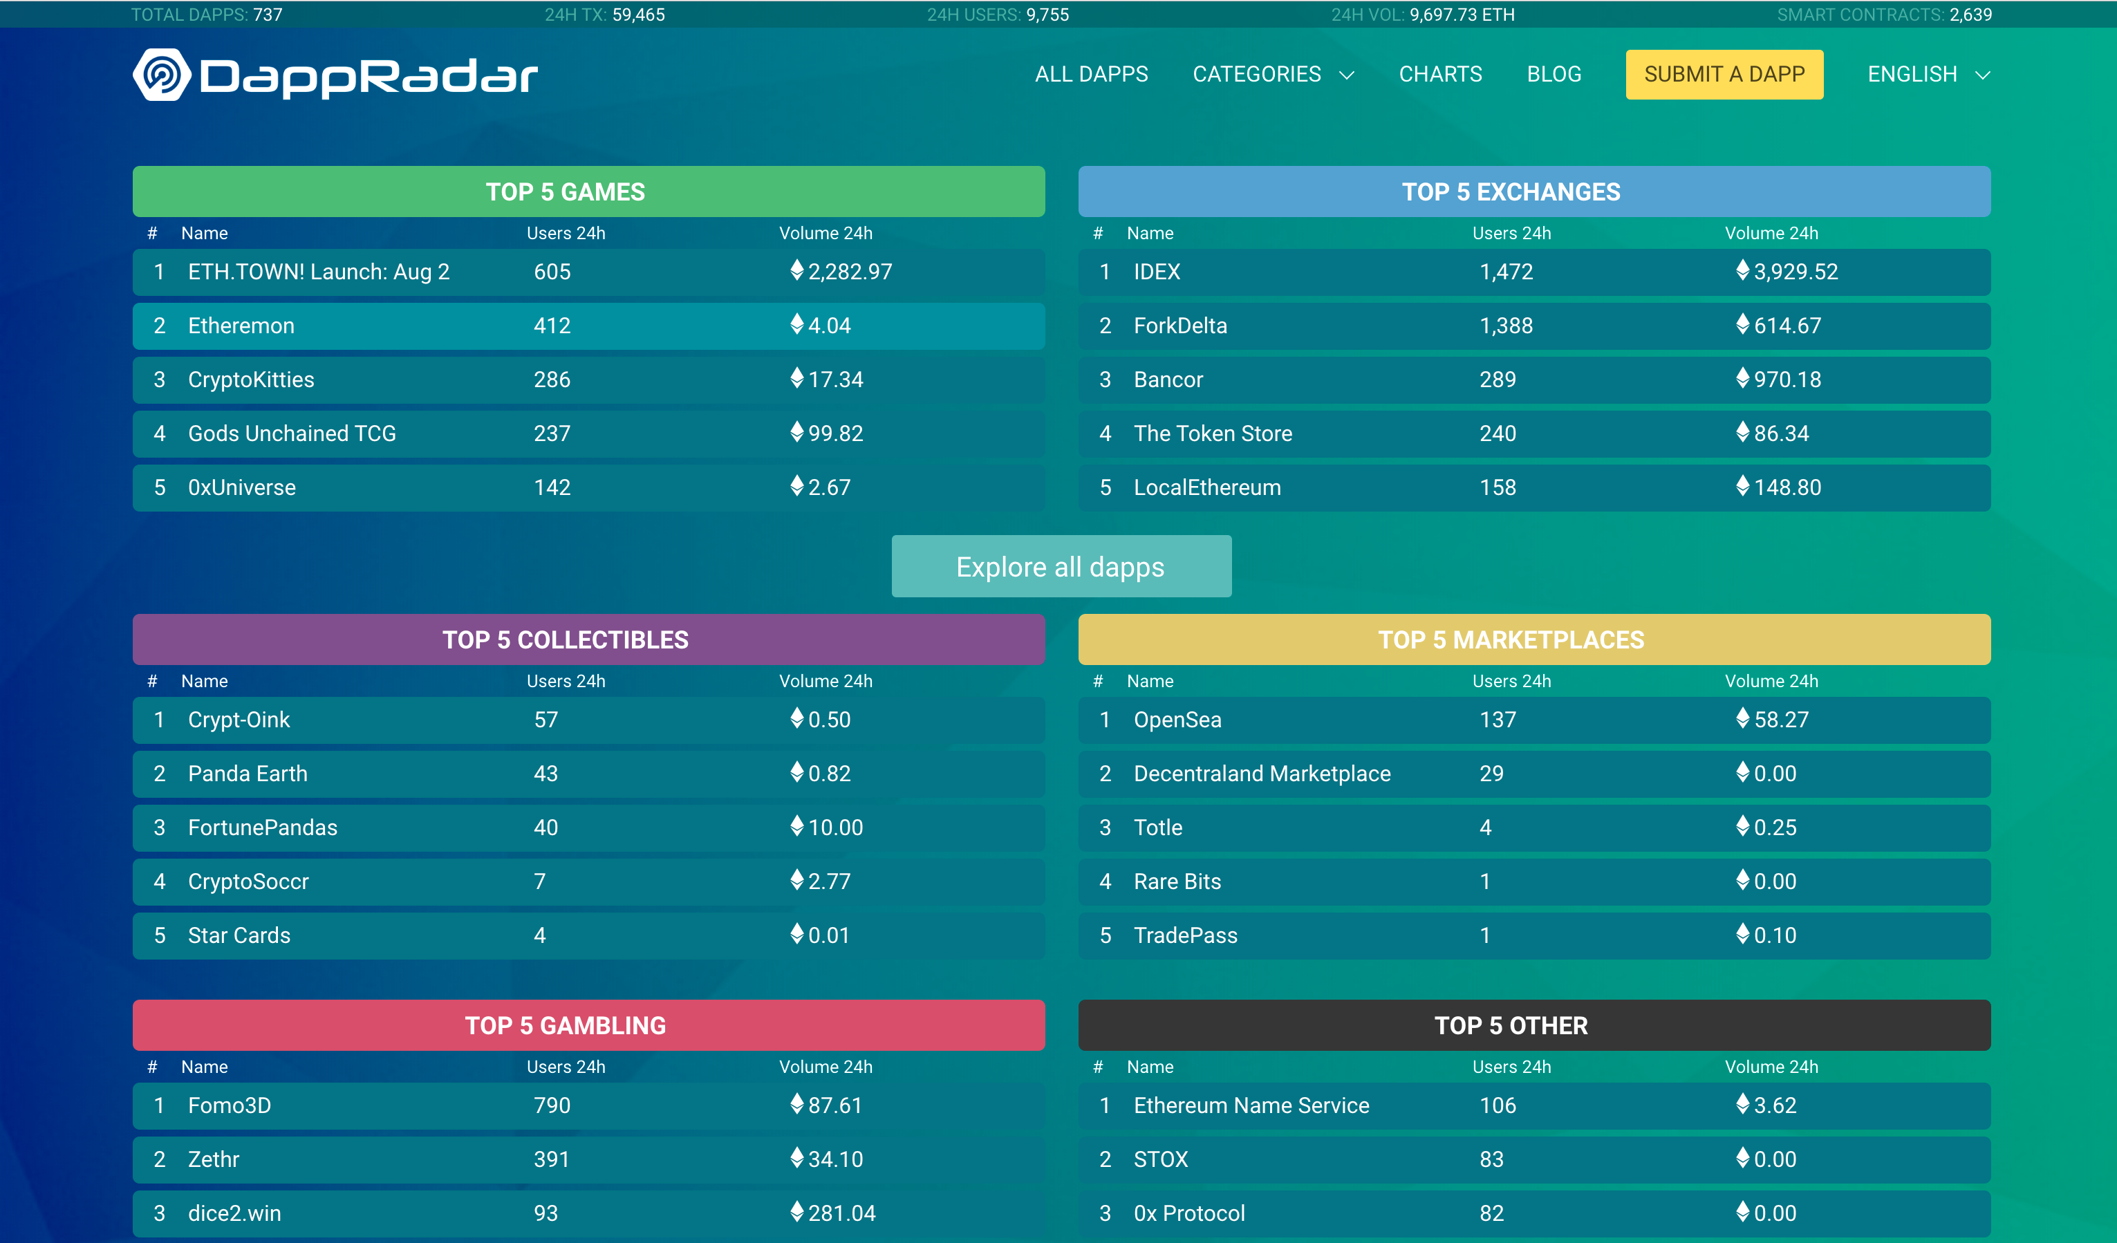Click ETH.TOWN volume value 2,282.97
Viewport: 2117px width, 1243px height.
850,272
